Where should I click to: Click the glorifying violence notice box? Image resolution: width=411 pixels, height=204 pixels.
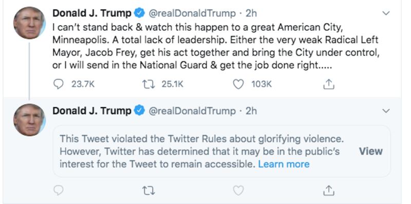tap(222, 151)
